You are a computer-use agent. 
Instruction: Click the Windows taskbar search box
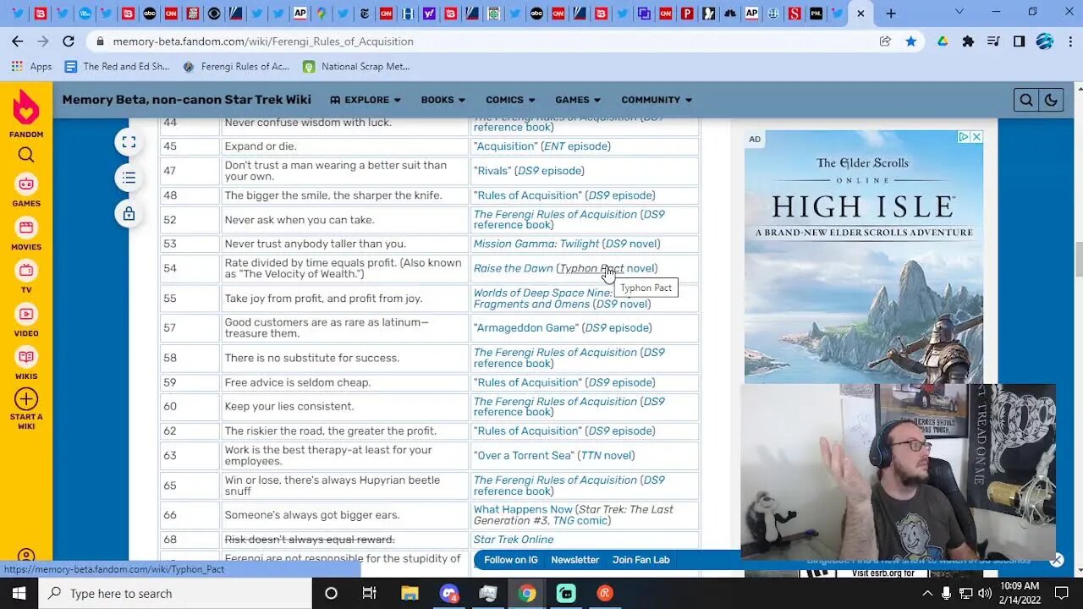175,593
